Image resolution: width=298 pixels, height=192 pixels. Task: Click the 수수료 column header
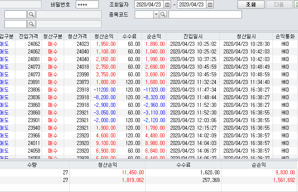(129, 36)
